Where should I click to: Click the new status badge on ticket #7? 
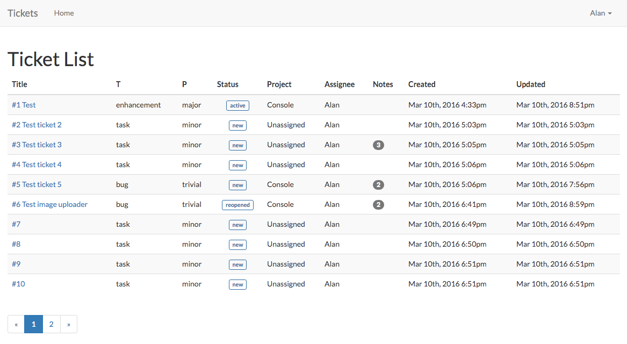click(237, 225)
